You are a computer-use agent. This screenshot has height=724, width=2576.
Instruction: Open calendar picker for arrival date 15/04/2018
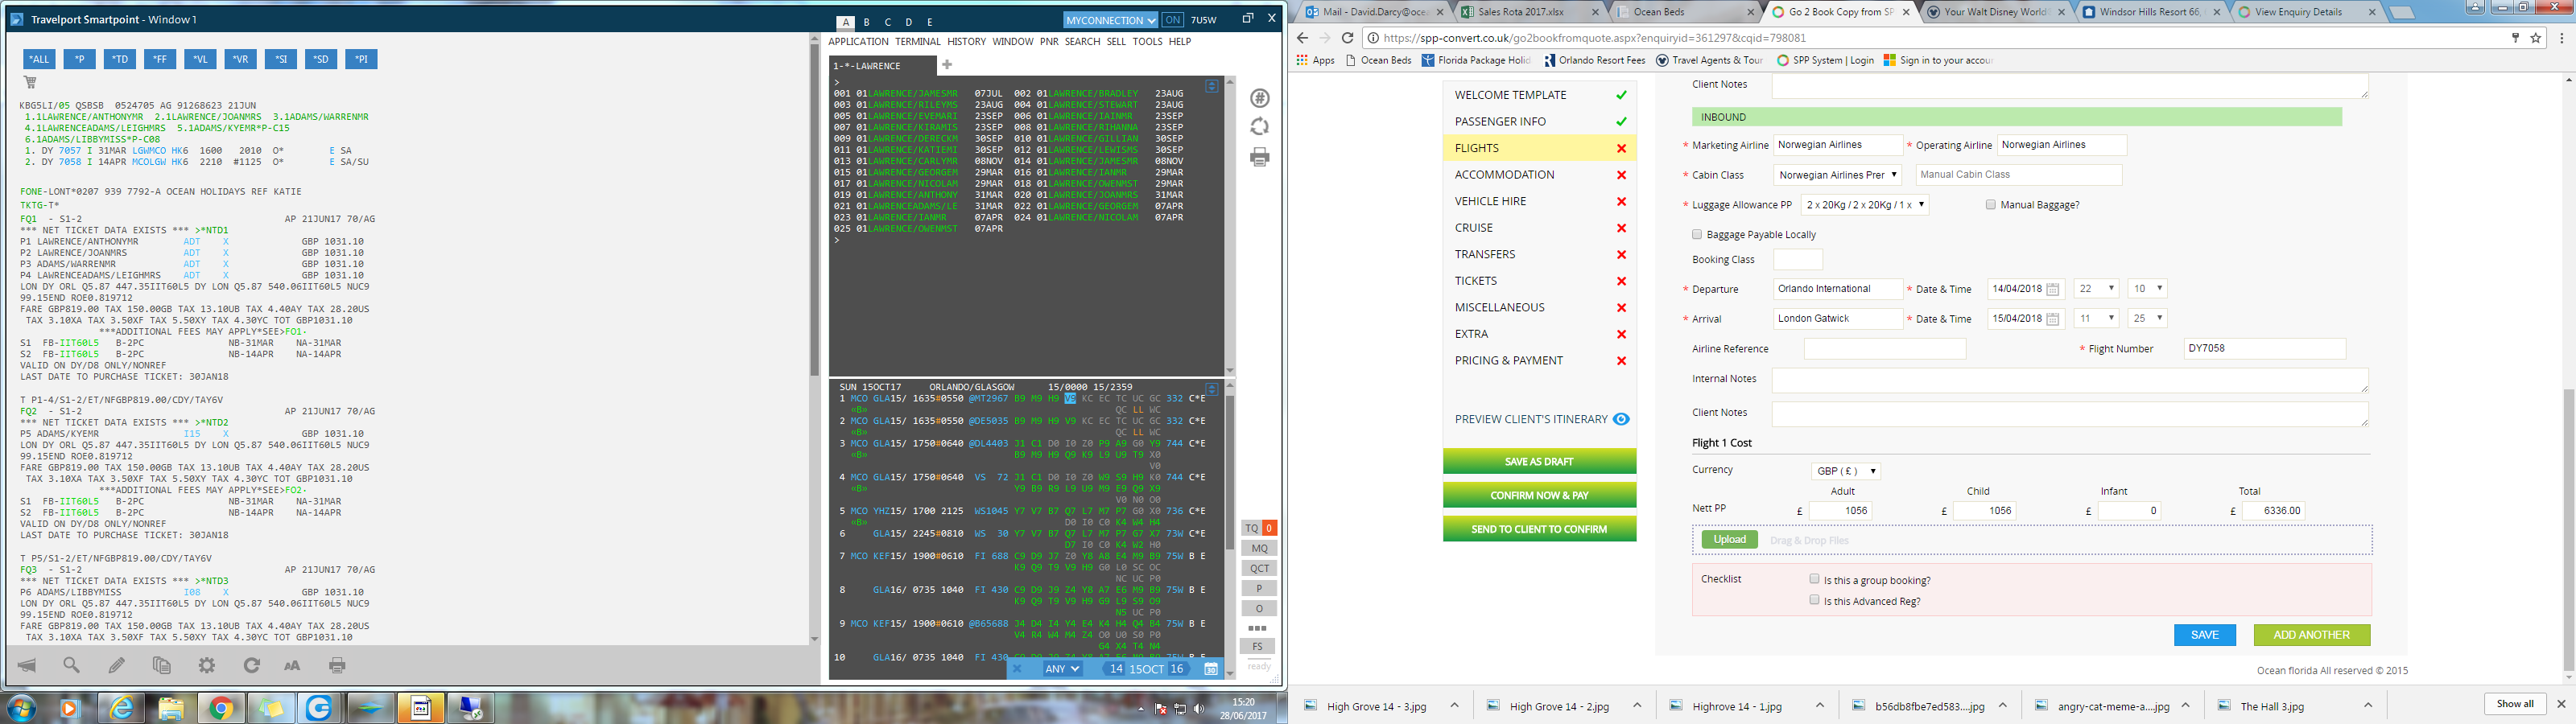click(x=2053, y=319)
